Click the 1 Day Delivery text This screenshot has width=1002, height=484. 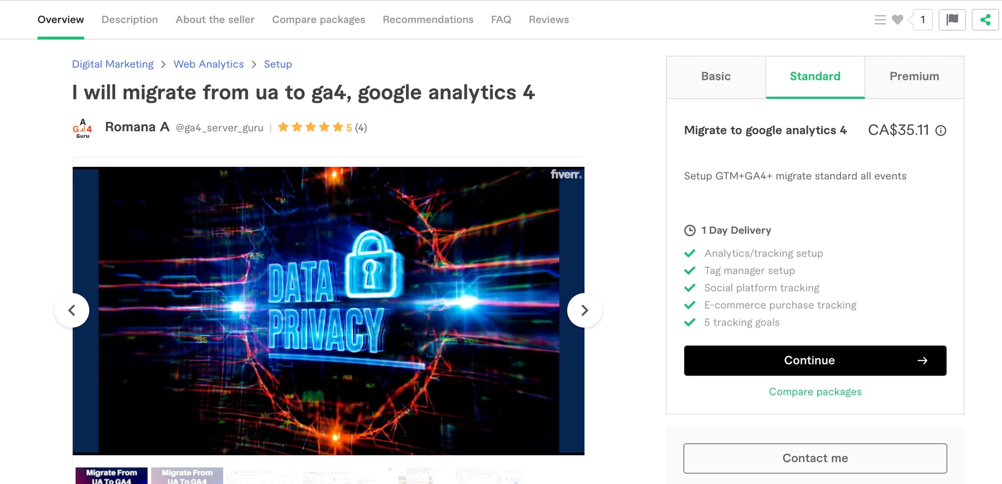point(736,230)
